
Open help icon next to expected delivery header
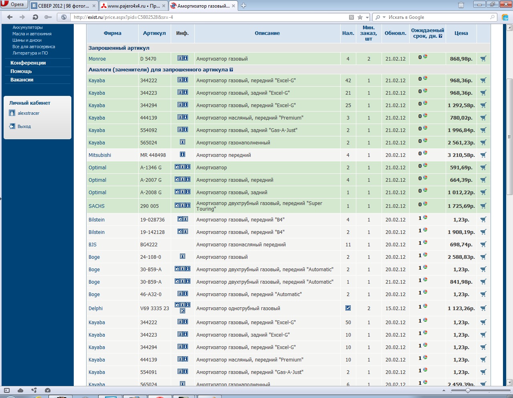coord(440,36)
